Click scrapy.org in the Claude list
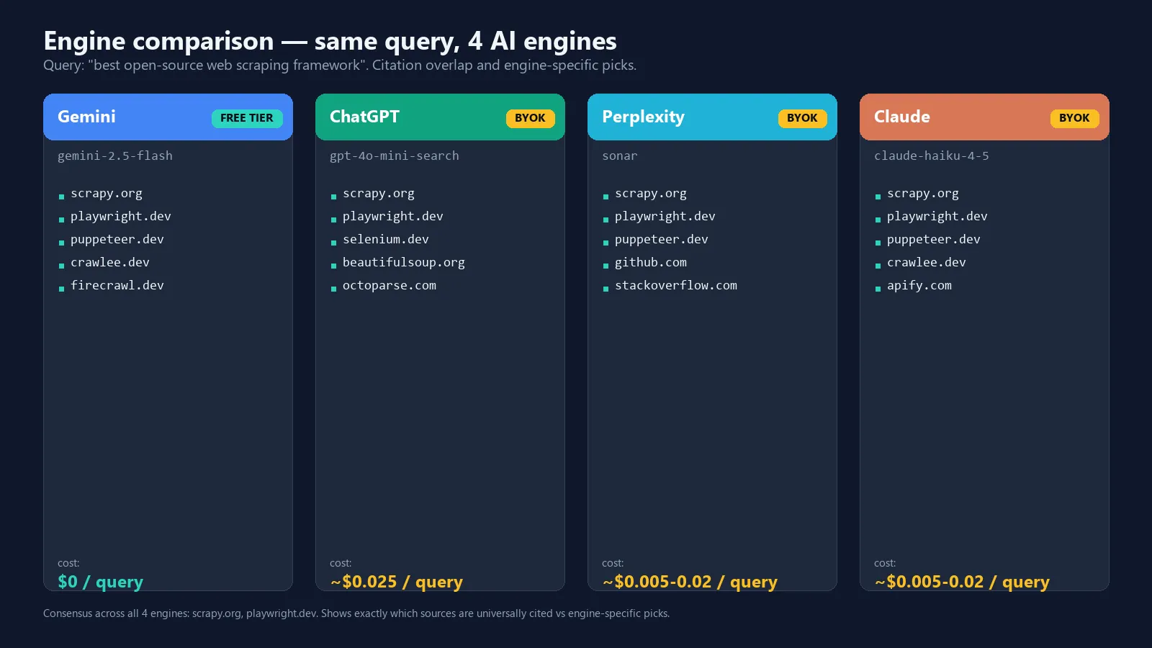 coord(923,193)
